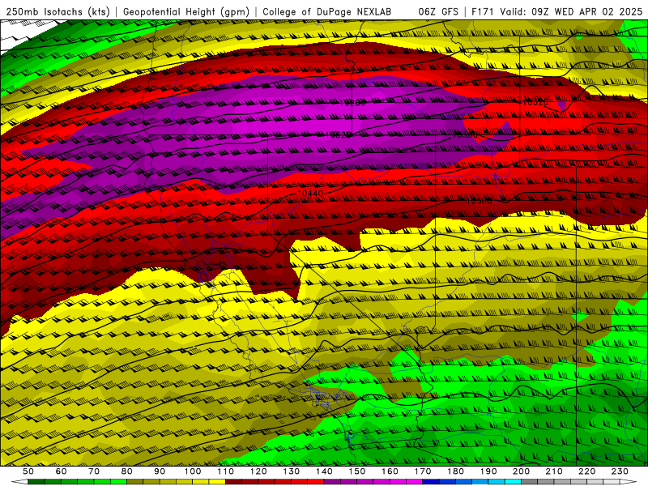The image size is (648, 486).
Task: Click the dark blue legend swatch just after 170
Action: click(x=431, y=482)
